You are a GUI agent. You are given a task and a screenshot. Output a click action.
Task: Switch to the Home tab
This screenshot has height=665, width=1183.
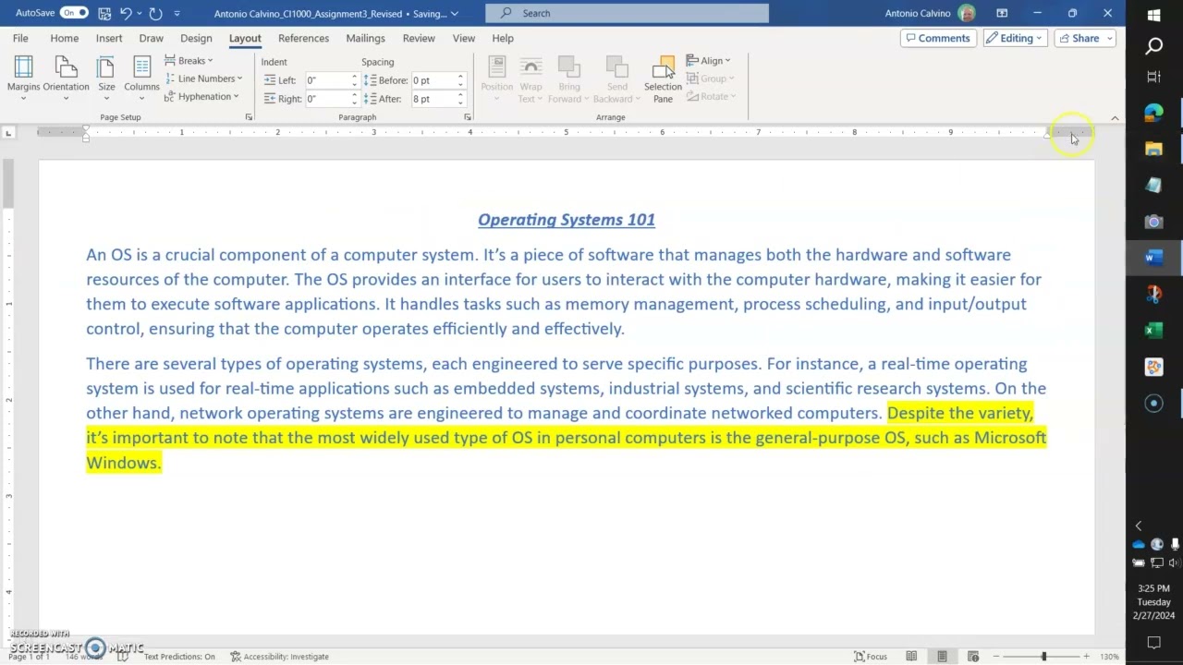point(64,38)
